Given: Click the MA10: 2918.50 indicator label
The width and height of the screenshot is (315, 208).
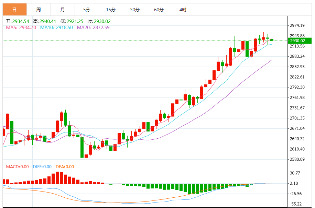Looking at the screenshot, I should point(56,27).
